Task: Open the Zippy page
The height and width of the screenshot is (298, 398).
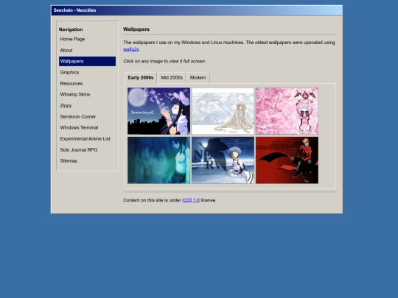Action: 87,105
